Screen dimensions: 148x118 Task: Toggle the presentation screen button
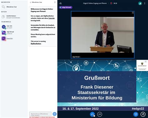coord(136,114)
